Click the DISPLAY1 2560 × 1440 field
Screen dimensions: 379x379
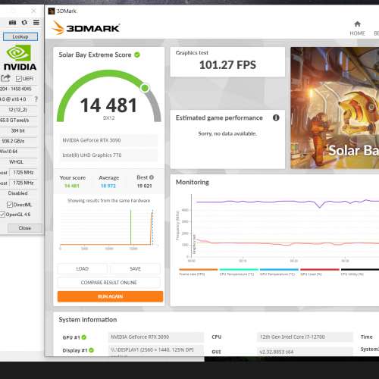tap(156, 350)
